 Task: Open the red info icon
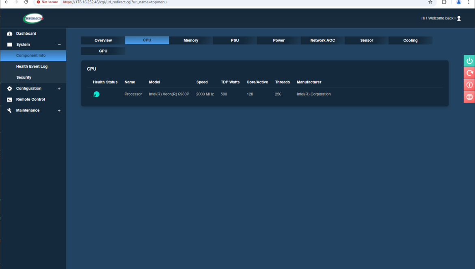[x=469, y=85]
